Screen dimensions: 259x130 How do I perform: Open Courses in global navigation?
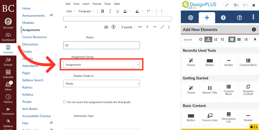click(x=8, y=49)
